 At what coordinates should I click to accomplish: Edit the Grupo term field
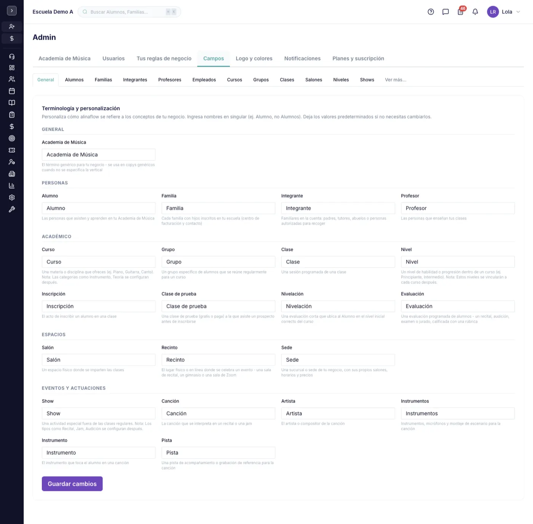tap(218, 262)
